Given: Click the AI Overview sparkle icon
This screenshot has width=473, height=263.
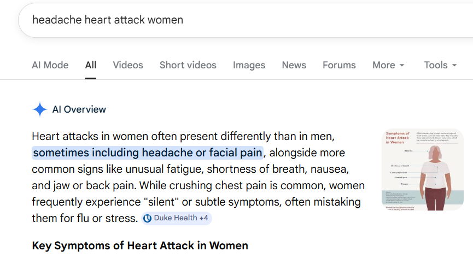Looking at the screenshot, I should pyautogui.click(x=40, y=109).
